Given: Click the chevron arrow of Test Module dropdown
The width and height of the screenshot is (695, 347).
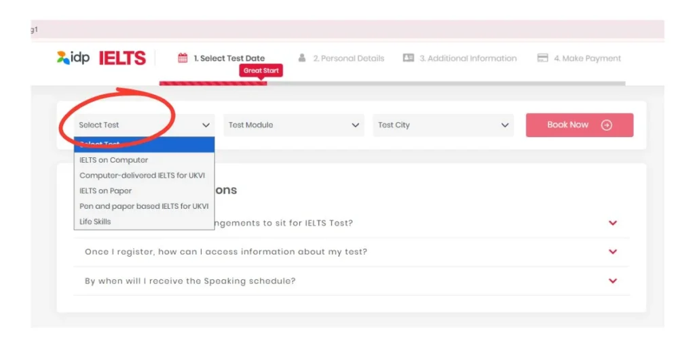Looking at the screenshot, I should (356, 125).
